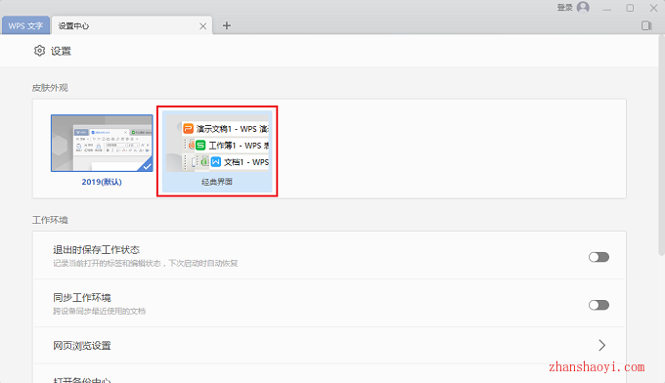
Task: Switch to the WPS 文字 tab
Action: coord(25,25)
